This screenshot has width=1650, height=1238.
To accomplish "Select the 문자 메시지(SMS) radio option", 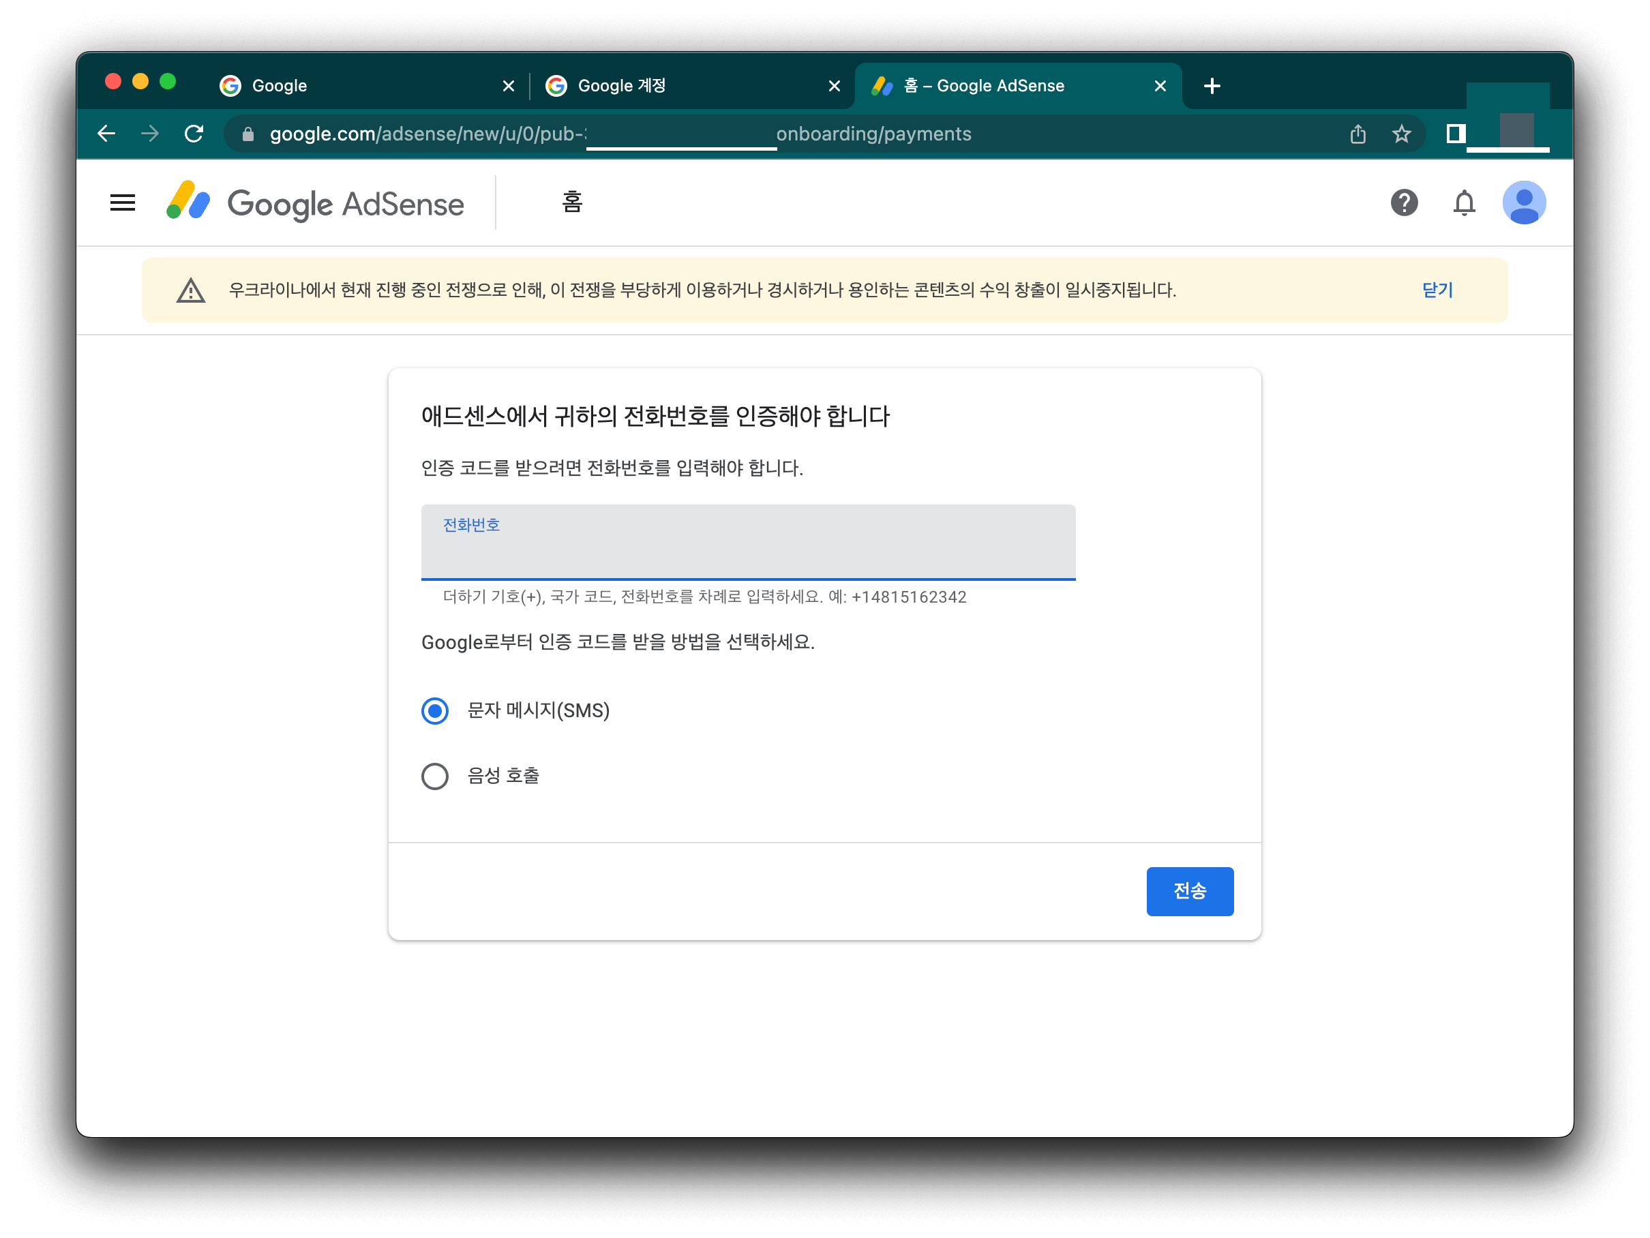I will (435, 711).
